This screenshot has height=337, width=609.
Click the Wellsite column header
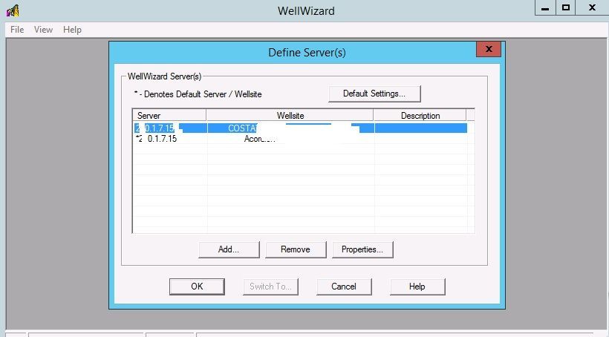point(290,116)
